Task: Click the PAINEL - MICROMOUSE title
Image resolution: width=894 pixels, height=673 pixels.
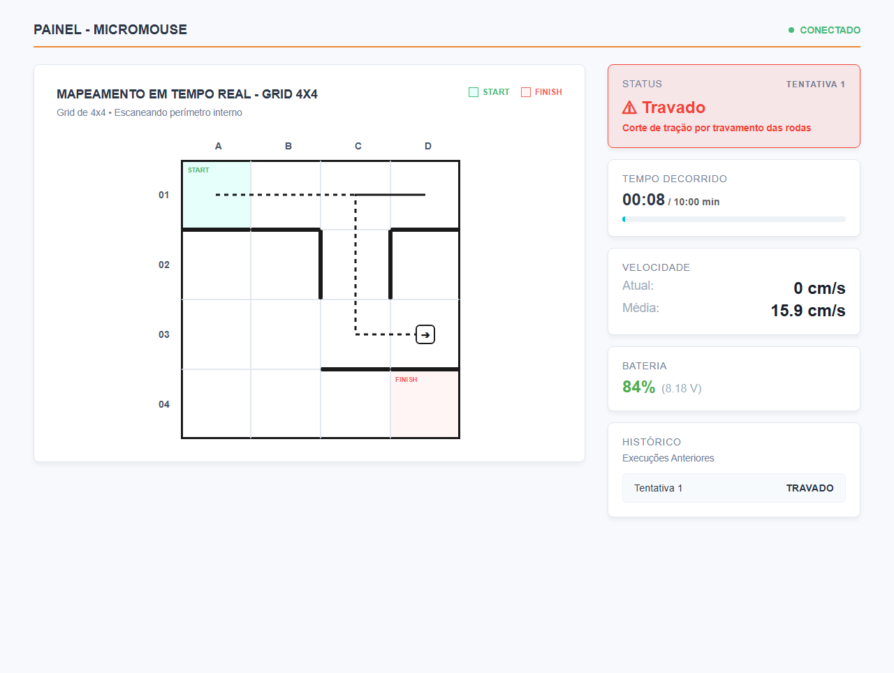Action: [110, 29]
